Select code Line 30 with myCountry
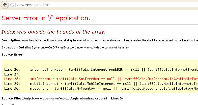The image size is (198, 105). click(101, 88)
